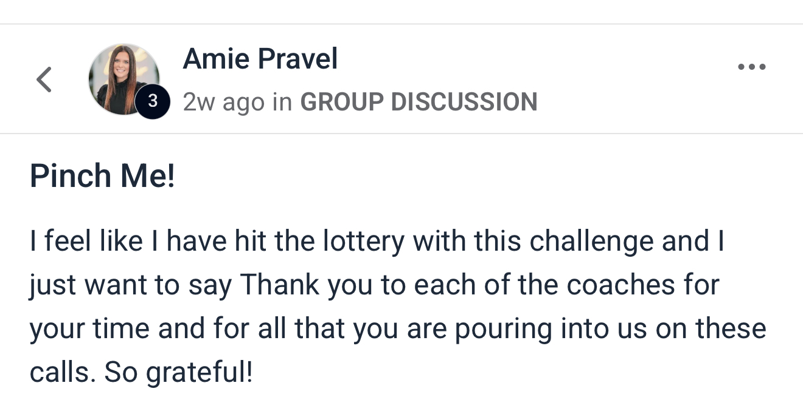Click the word 'in' before GROUP DISCUSSION

tap(282, 102)
